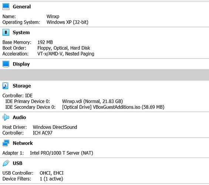This screenshot has width=209, height=185.
Task: Open the Audio settings heading
Action: 19,117
